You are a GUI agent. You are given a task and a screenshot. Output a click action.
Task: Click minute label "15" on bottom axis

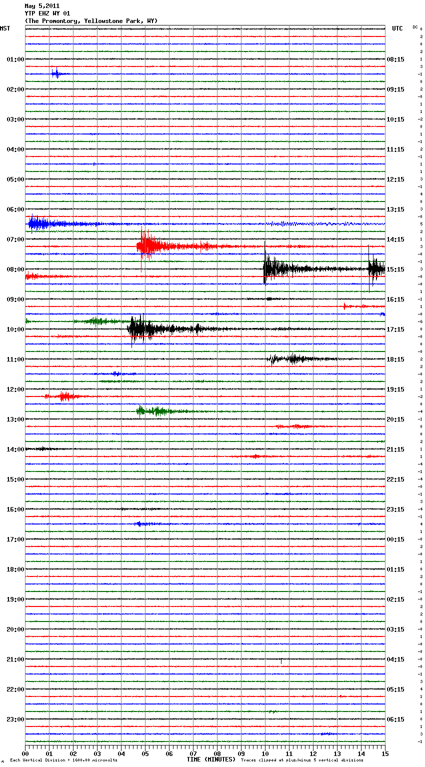coord(384,753)
